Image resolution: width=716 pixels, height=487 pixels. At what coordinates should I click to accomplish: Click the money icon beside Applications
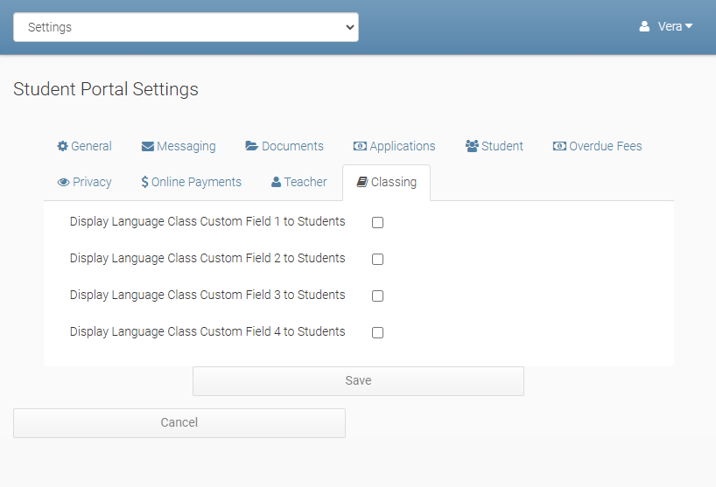coord(360,146)
